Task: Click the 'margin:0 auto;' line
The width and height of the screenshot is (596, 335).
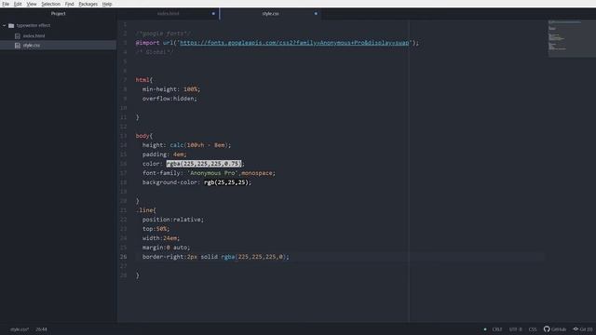Action: click(x=166, y=248)
